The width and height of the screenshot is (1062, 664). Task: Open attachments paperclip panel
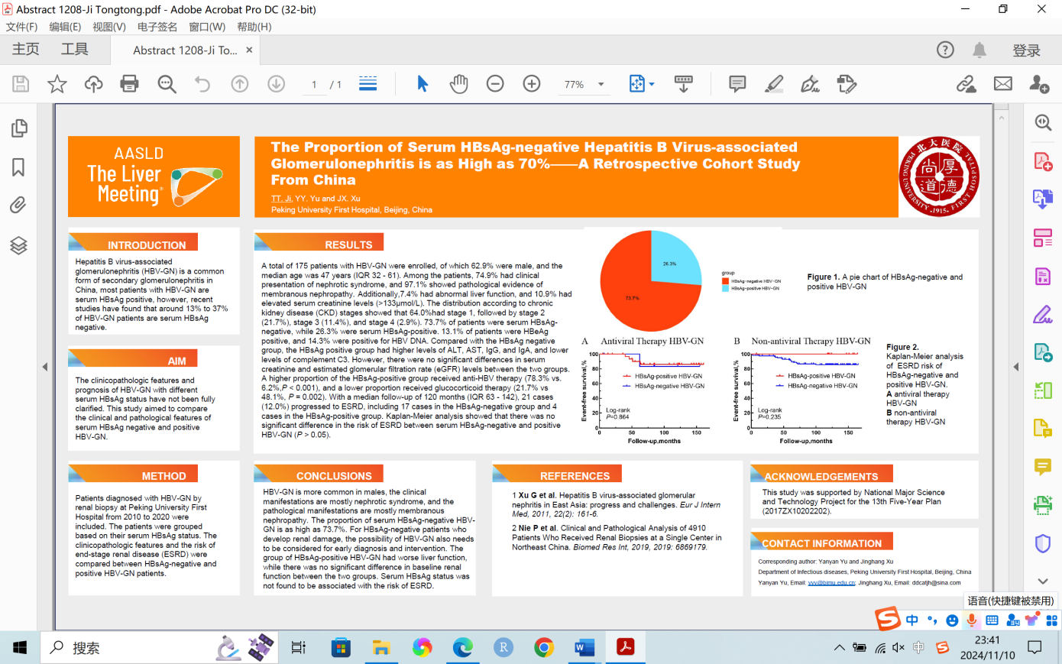point(18,205)
